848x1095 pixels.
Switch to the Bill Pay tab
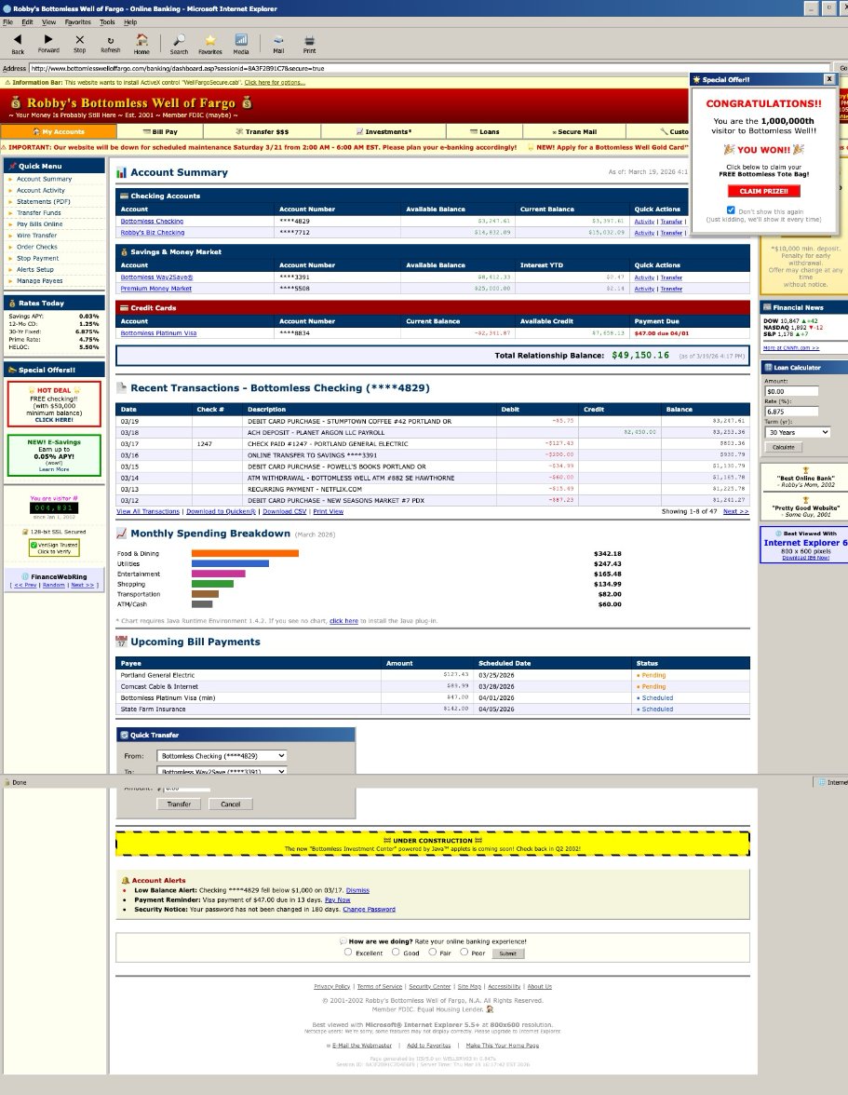pos(160,131)
